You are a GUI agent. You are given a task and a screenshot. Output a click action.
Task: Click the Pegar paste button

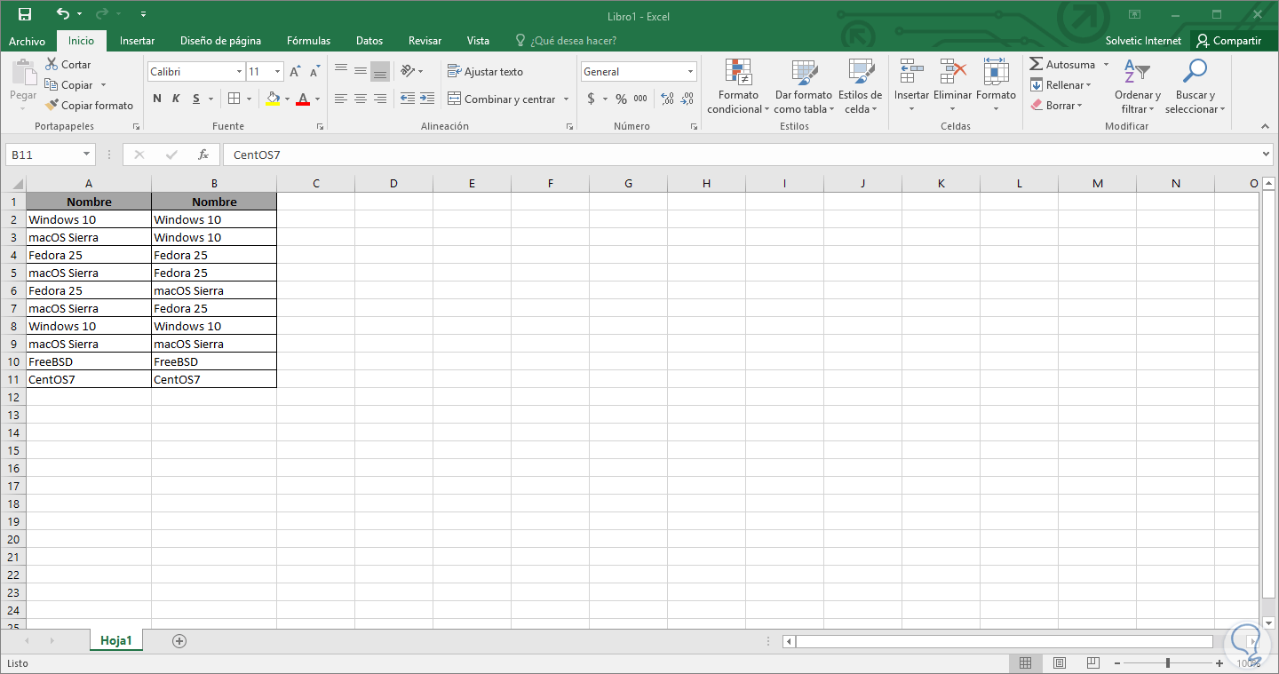pos(23,84)
